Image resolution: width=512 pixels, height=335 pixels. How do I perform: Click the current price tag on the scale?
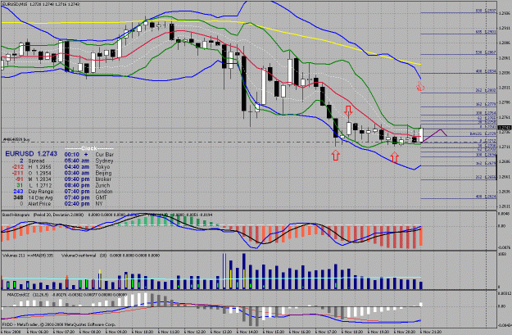[505, 128]
